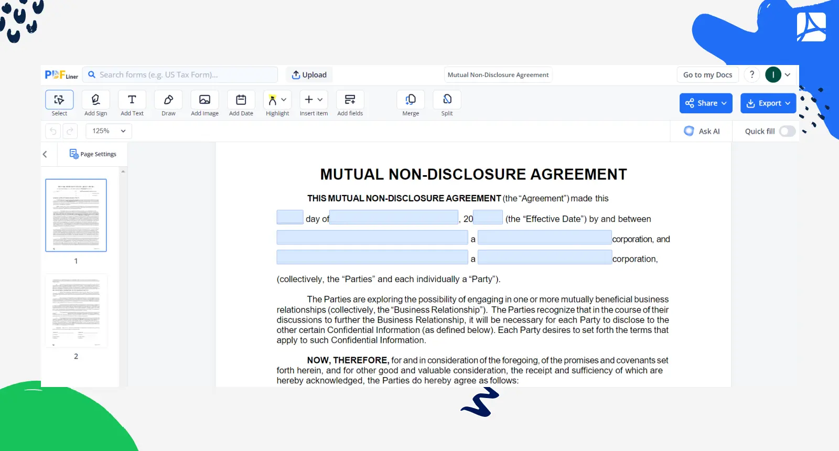Redo the last action
Image resolution: width=839 pixels, height=451 pixels.
click(70, 131)
